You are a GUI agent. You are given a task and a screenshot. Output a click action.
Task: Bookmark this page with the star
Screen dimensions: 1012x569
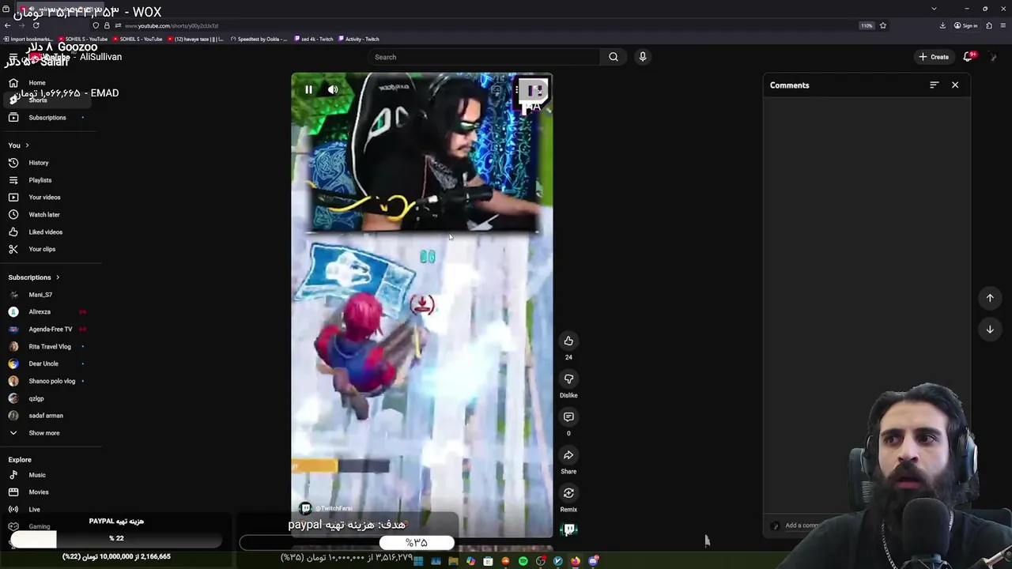click(883, 25)
